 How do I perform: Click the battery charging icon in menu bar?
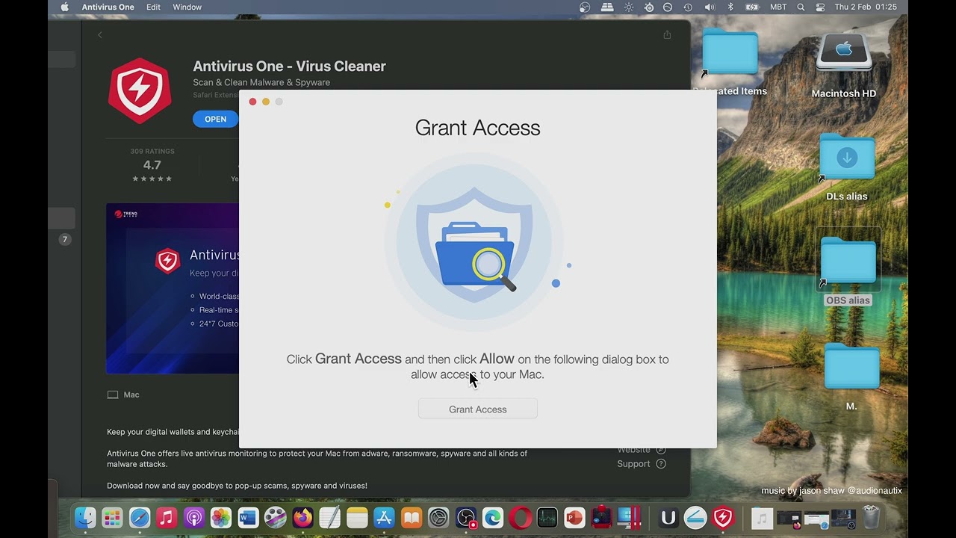point(753,7)
